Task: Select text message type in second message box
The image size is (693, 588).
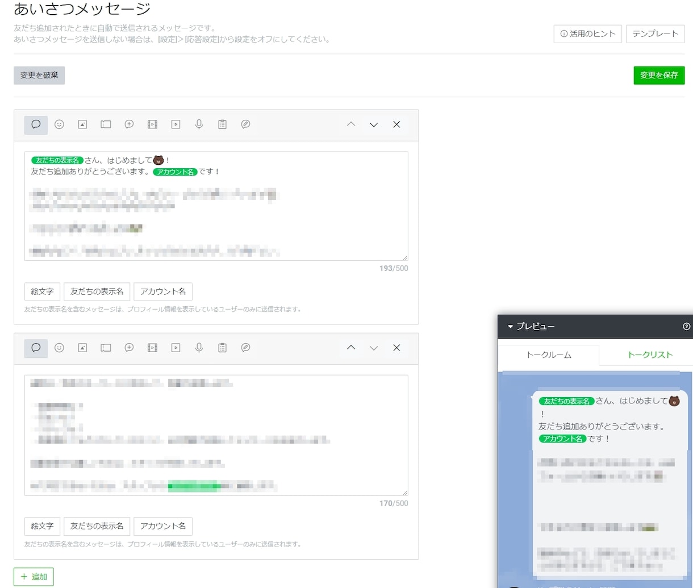Action: point(36,348)
